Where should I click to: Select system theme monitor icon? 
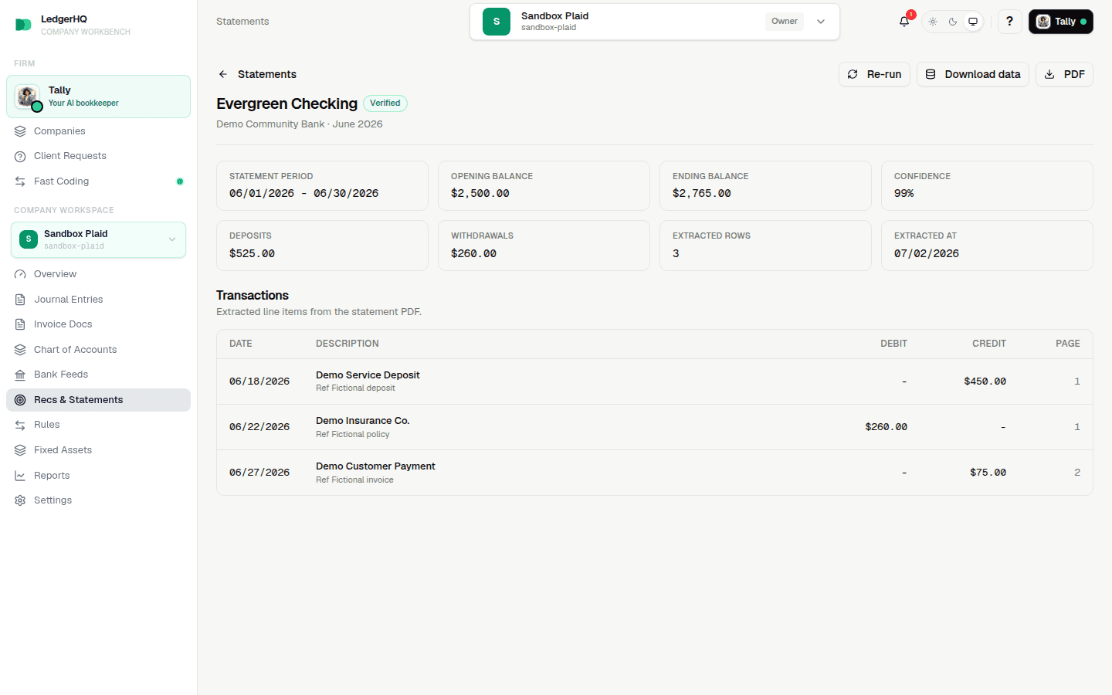click(973, 22)
